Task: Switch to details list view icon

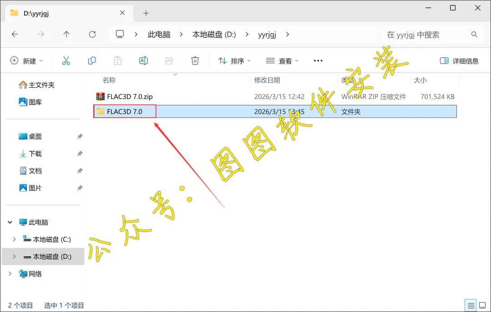Action: point(471,306)
